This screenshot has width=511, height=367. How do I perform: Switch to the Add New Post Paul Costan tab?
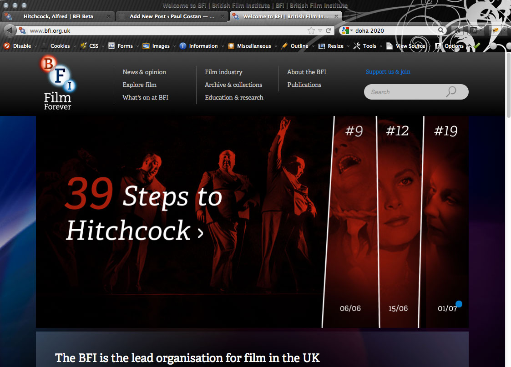click(172, 16)
